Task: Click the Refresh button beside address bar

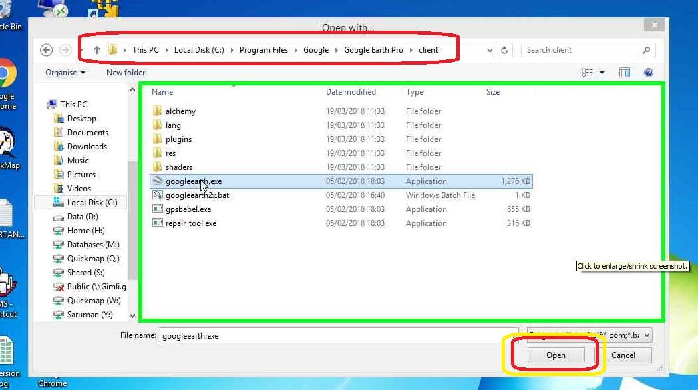Action: pyautogui.click(x=505, y=50)
